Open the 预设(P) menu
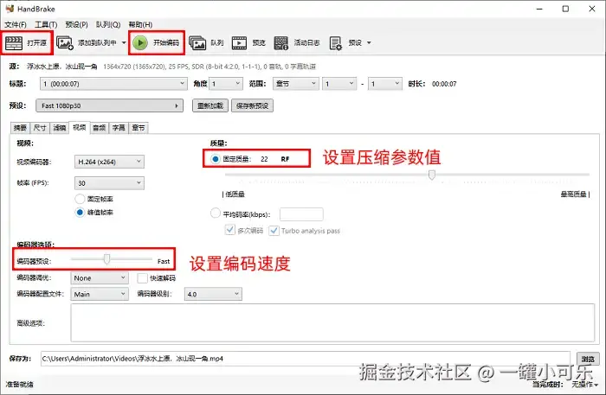 click(76, 25)
